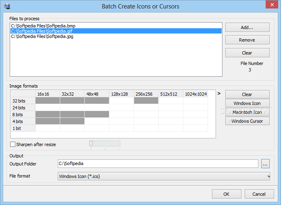The image size is (281, 205).
Task: Click the 32 bits row header
Action: click(23, 100)
